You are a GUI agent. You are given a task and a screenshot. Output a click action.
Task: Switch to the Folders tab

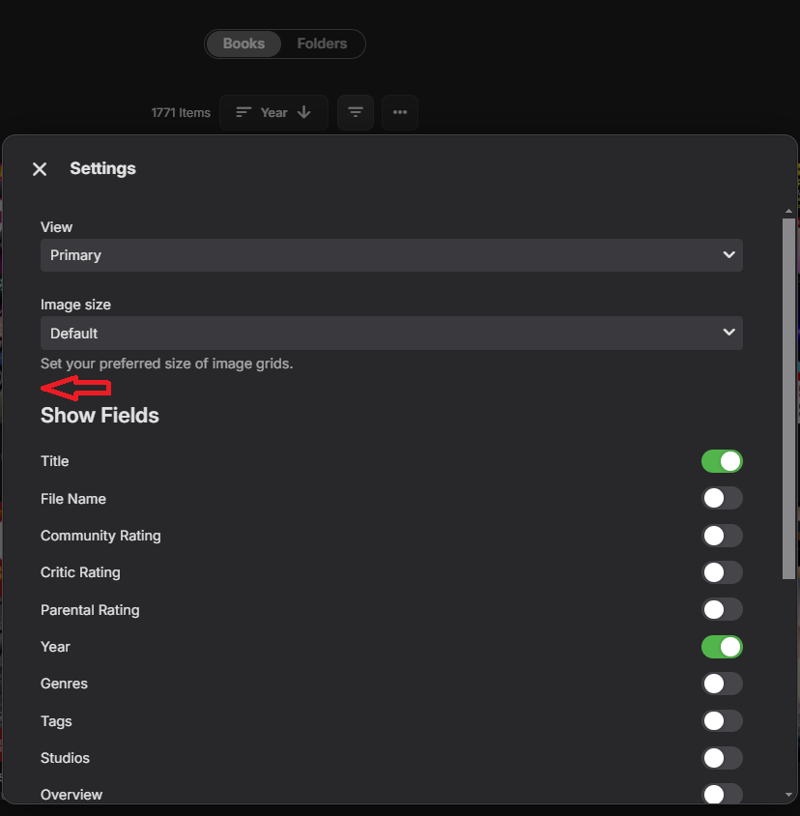322,44
